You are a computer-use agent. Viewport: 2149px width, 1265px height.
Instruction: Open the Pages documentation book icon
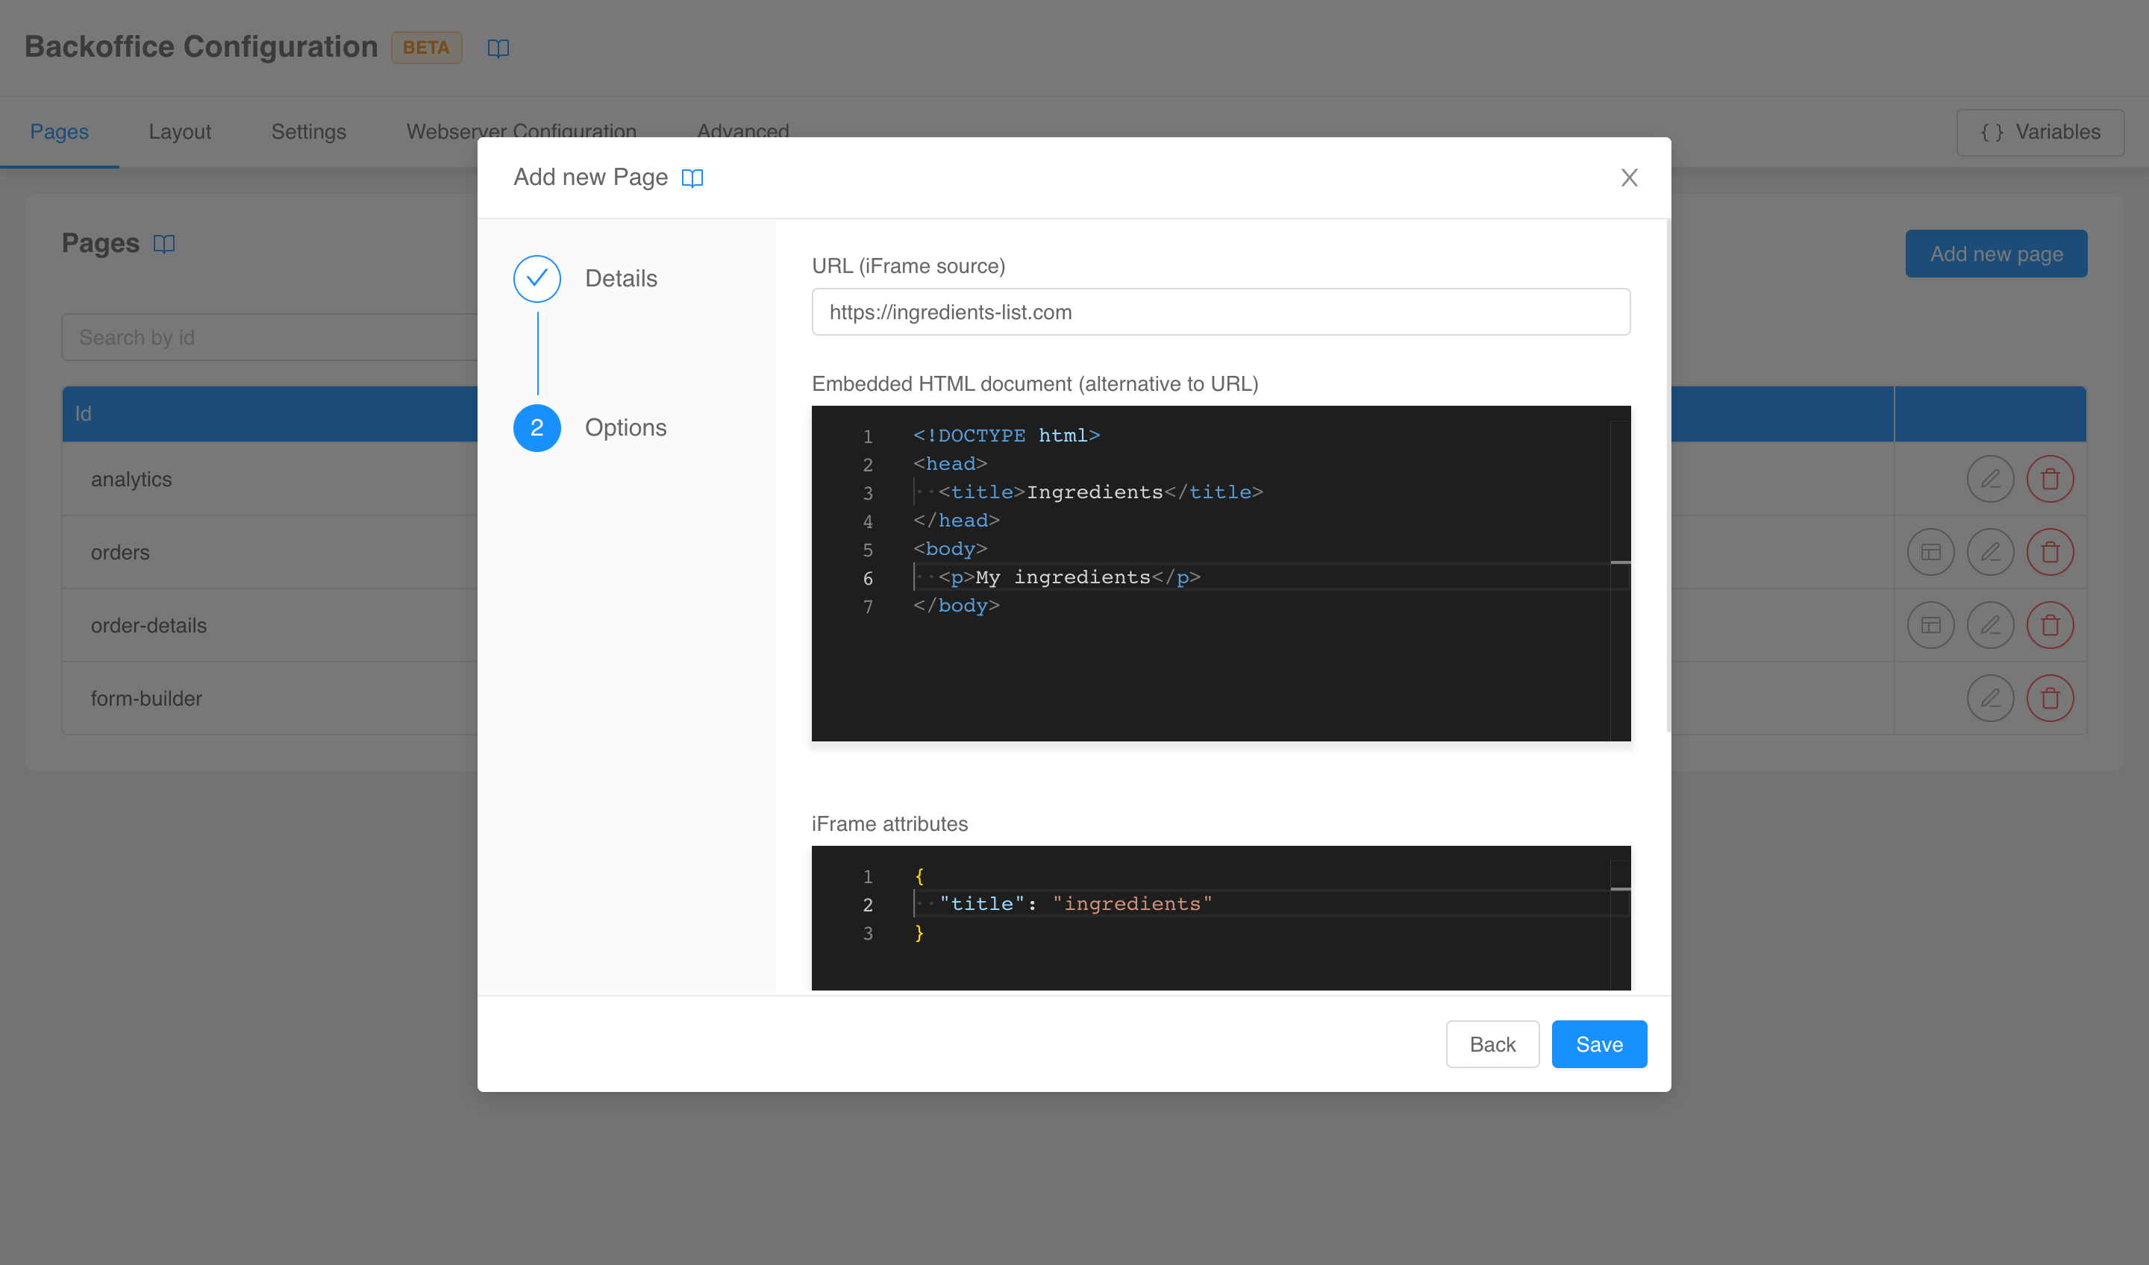[163, 244]
